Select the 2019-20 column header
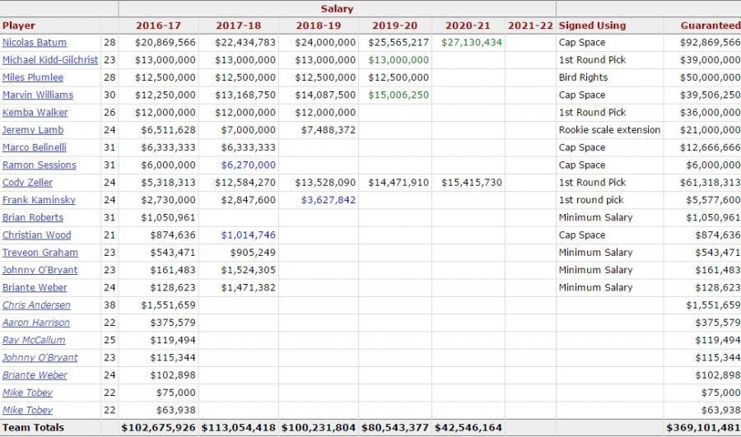This screenshot has width=741, height=437. [x=394, y=26]
